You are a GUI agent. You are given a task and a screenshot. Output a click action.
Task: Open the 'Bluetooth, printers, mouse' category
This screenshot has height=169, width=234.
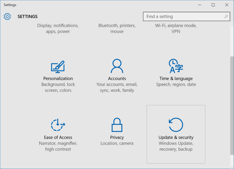[x=117, y=28]
